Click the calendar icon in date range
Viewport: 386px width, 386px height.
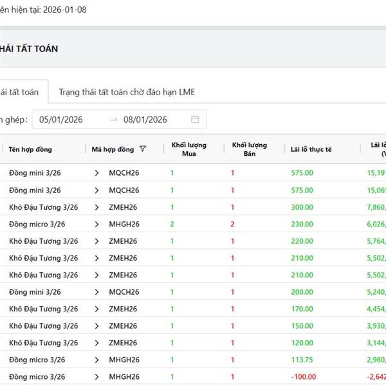195,119
